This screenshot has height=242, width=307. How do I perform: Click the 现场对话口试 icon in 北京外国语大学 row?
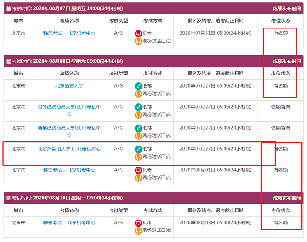tap(138, 157)
